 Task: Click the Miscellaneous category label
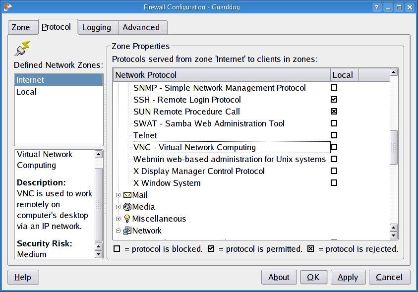159,219
